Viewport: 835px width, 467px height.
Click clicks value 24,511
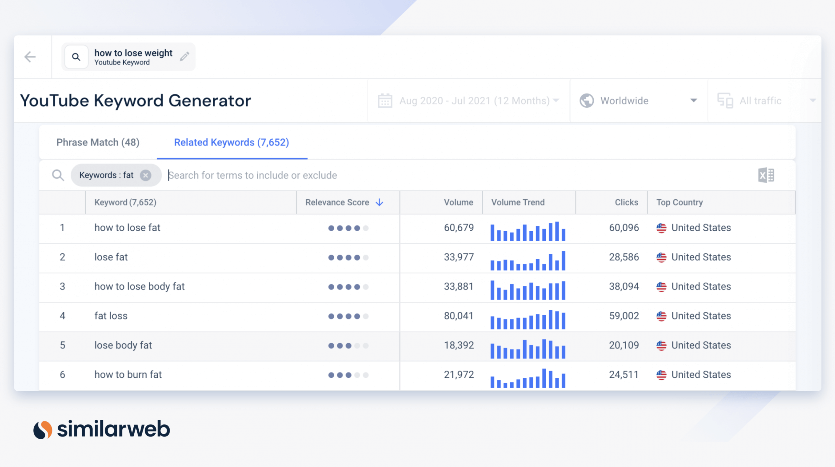(x=624, y=375)
